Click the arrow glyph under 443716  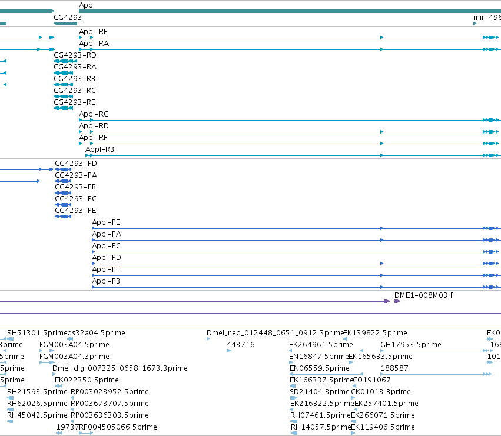point(229,351)
